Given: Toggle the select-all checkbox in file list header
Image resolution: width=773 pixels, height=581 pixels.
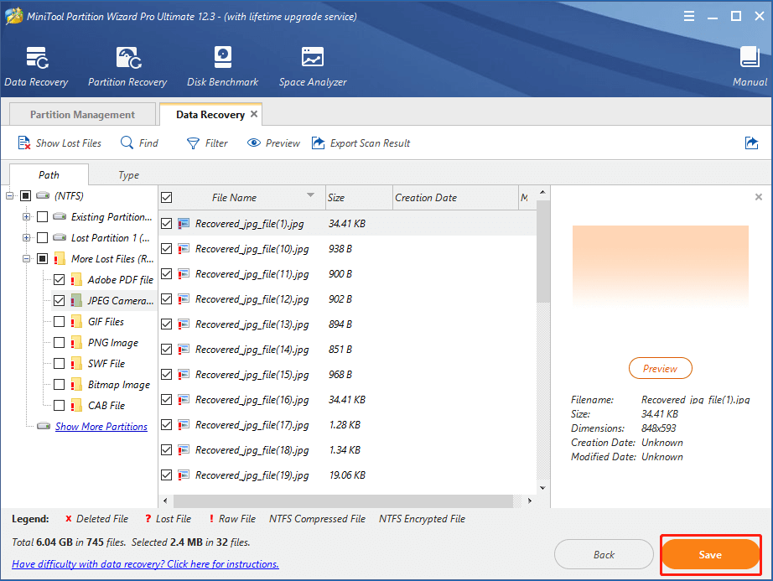Looking at the screenshot, I should [167, 198].
